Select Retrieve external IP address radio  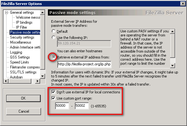coord(54,57)
